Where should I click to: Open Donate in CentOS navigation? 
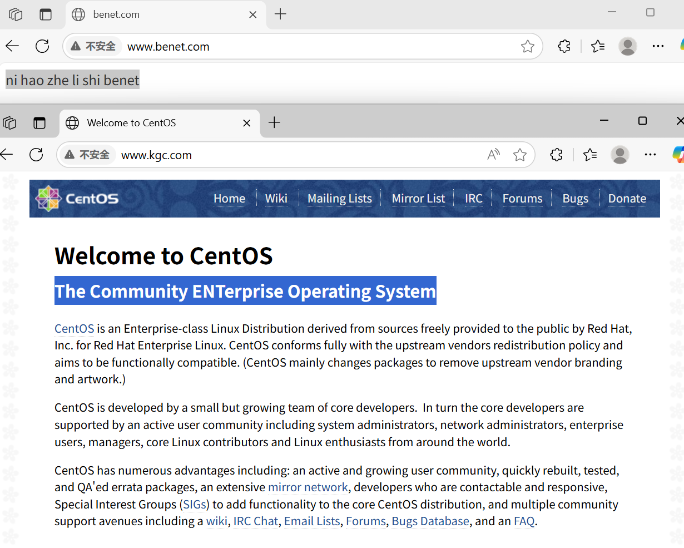pos(627,199)
